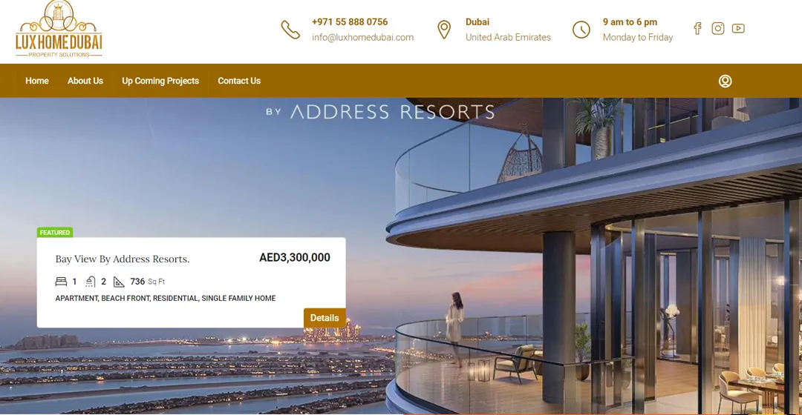Image resolution: width=802 pixels, height=415 pixels.
Task: Click the user account profile icon
Action: 725,82
